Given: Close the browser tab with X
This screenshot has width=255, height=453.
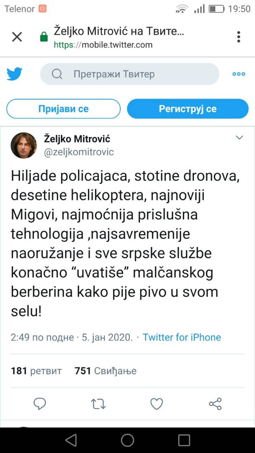Looking at the screenshot, I should coord(17,37).
